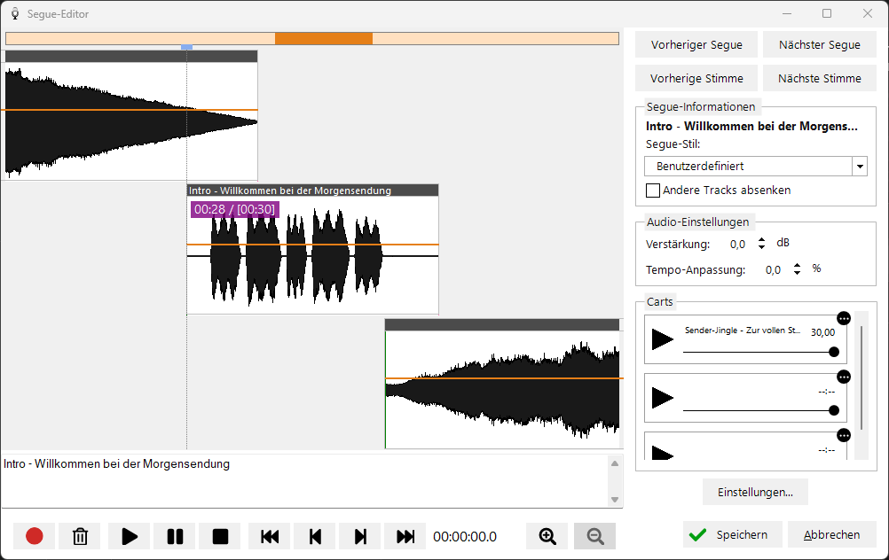Delete recording with the trash icon
889x560 pixels.
[80, 536]
